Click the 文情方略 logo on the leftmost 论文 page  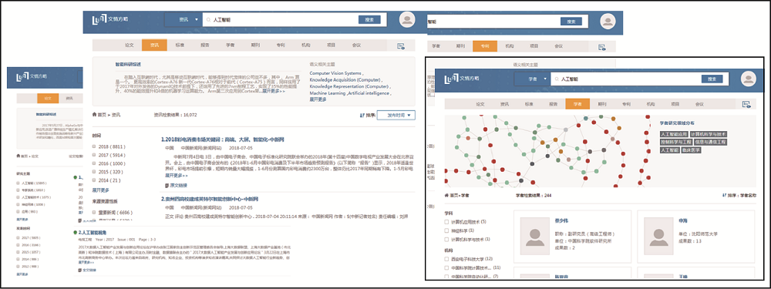tap(32, 76)
